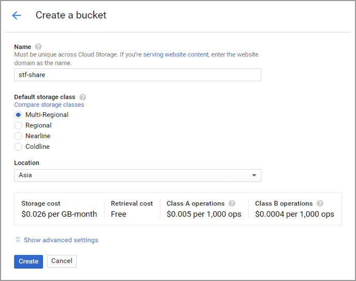Click the Storage cost label
The image size is (356, 281).
coord(41,203)
